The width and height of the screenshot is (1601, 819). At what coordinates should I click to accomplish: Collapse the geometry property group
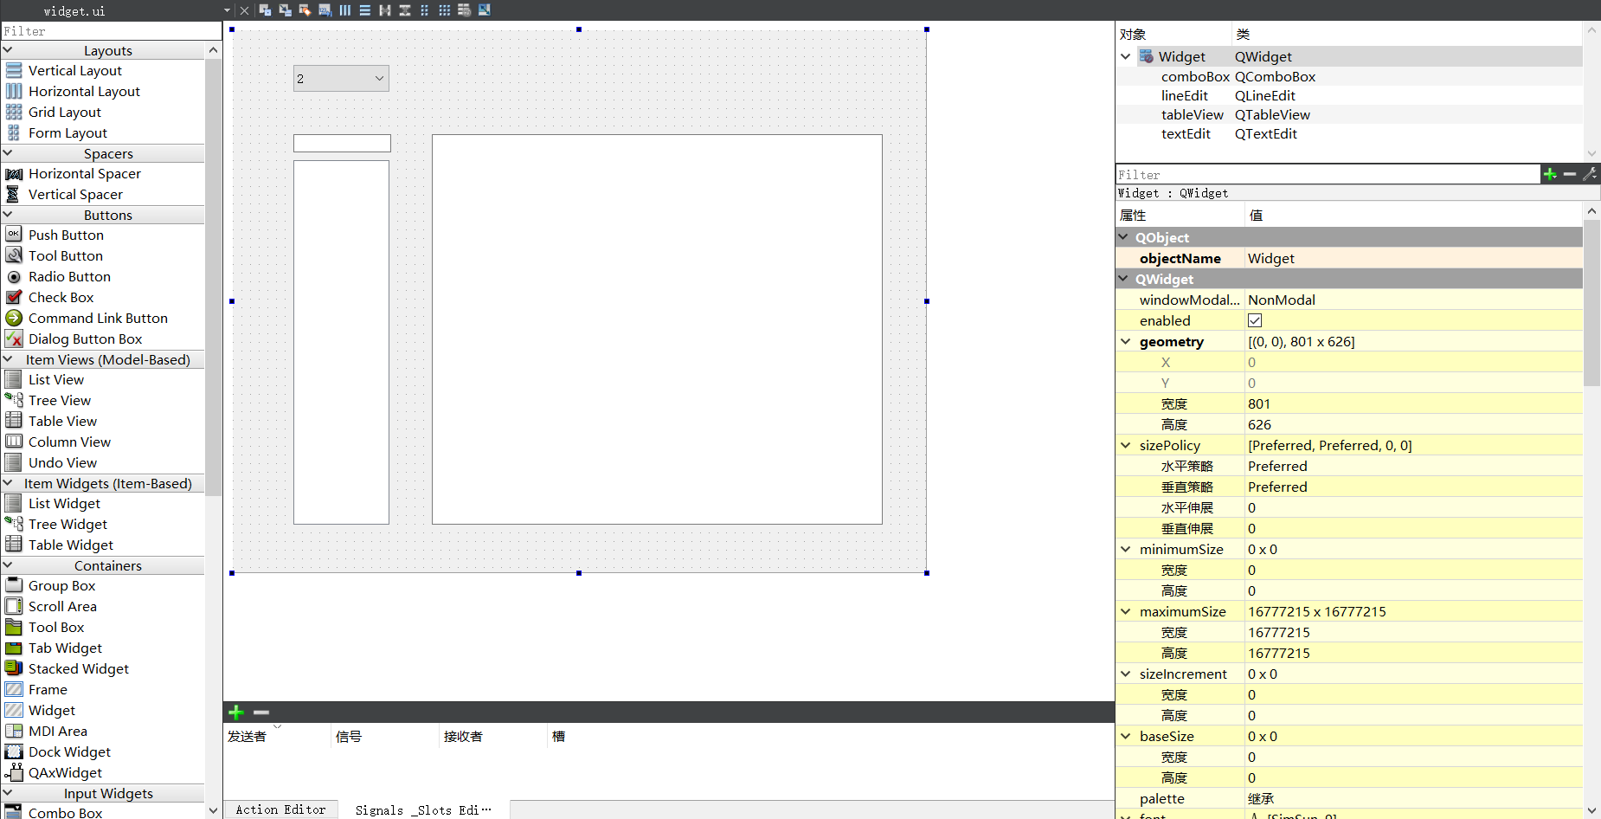(1126, 342)
